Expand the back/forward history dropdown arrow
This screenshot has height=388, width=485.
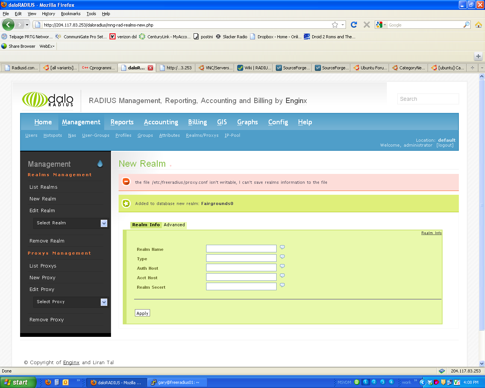point(27,25)
